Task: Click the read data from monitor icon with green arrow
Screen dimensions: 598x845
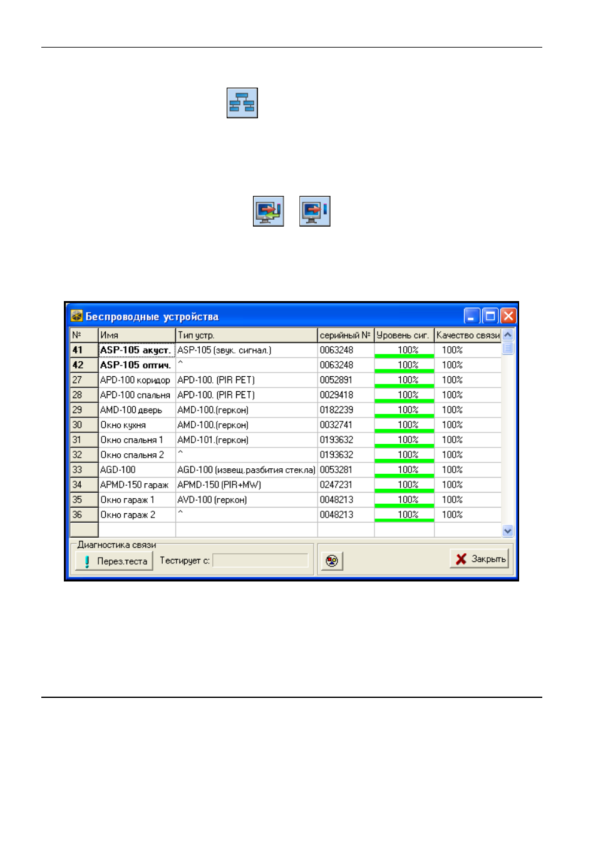Action: click(x=268, y=211)
